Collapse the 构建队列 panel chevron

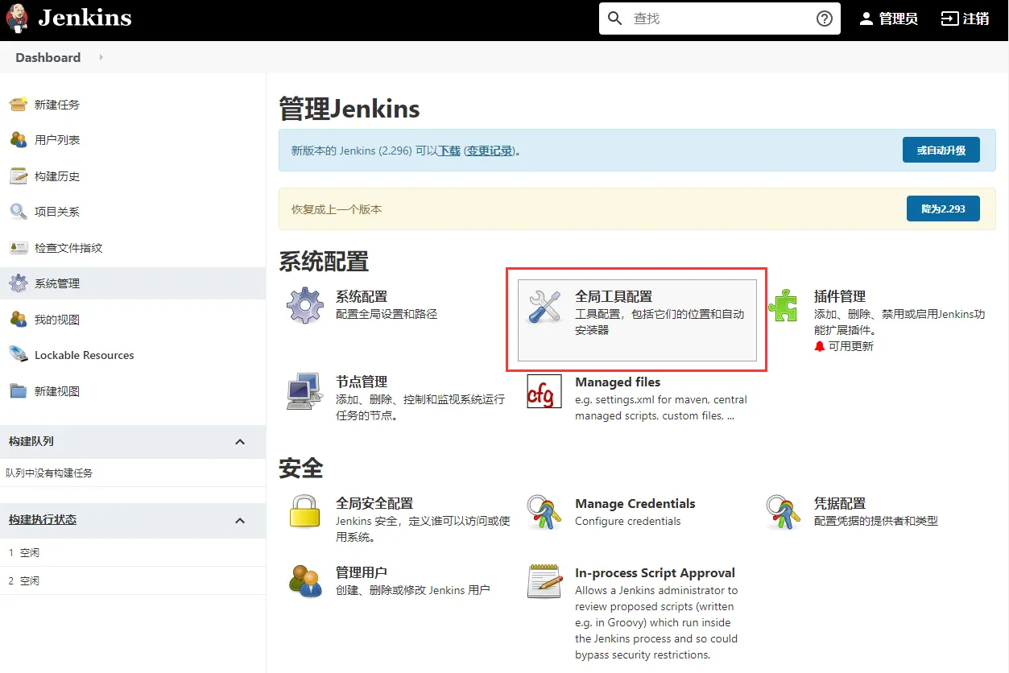(239, 442)
